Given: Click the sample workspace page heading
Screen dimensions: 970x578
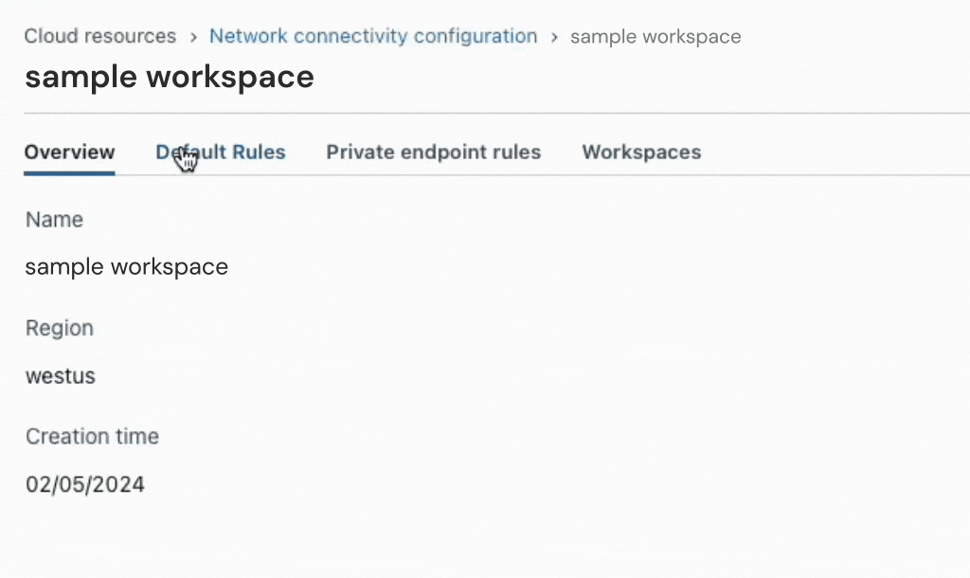Looking at the screenshot, I should coord(169,78).
